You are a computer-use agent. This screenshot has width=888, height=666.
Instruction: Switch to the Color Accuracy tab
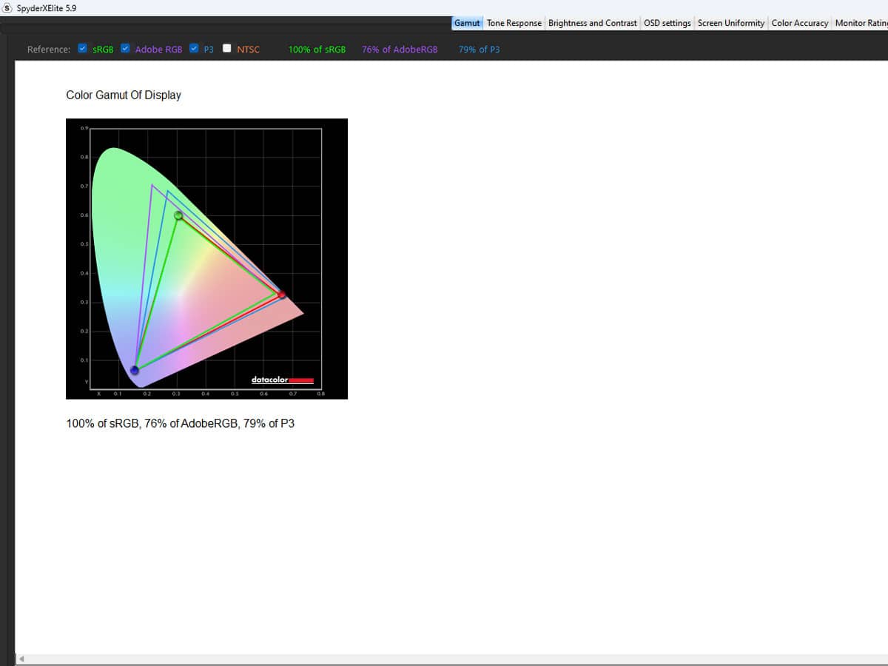pyautogui.click(x=799, y=23)
